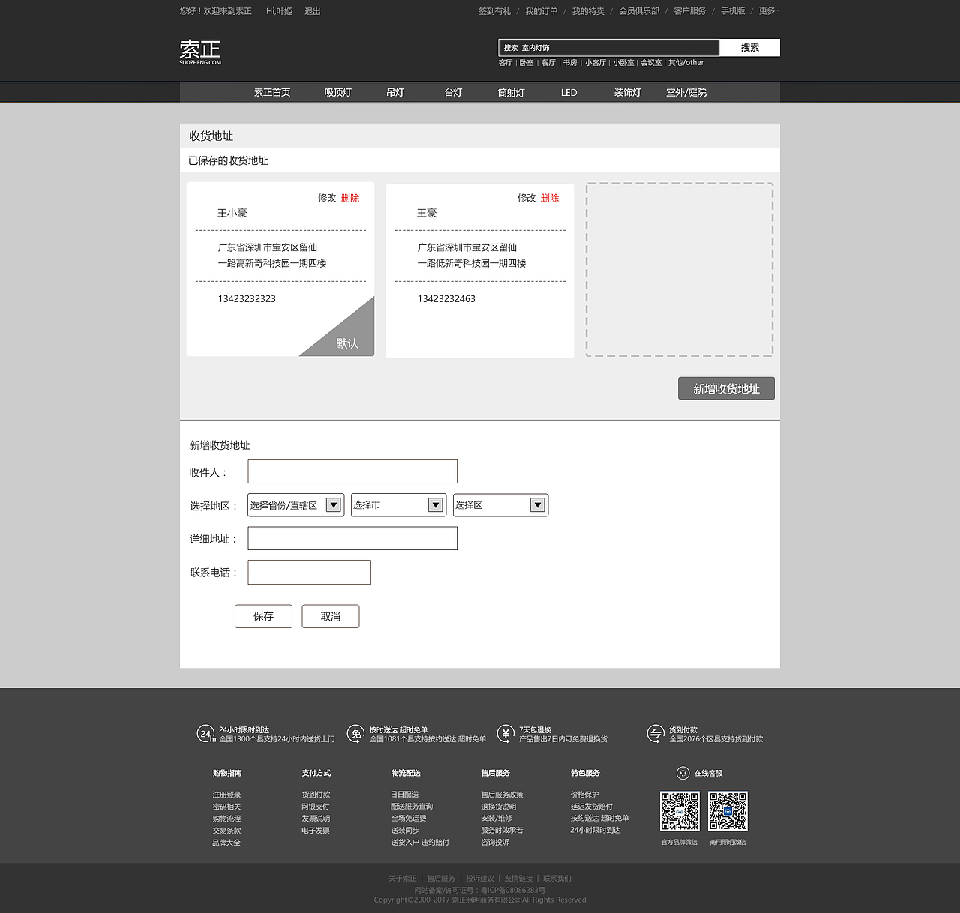
Task: Focus the 详细地址 input field
Action: (352, 538)
